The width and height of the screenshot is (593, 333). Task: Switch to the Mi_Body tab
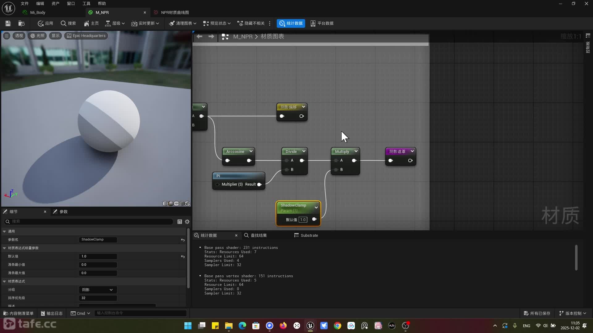[x=38, y=13]
